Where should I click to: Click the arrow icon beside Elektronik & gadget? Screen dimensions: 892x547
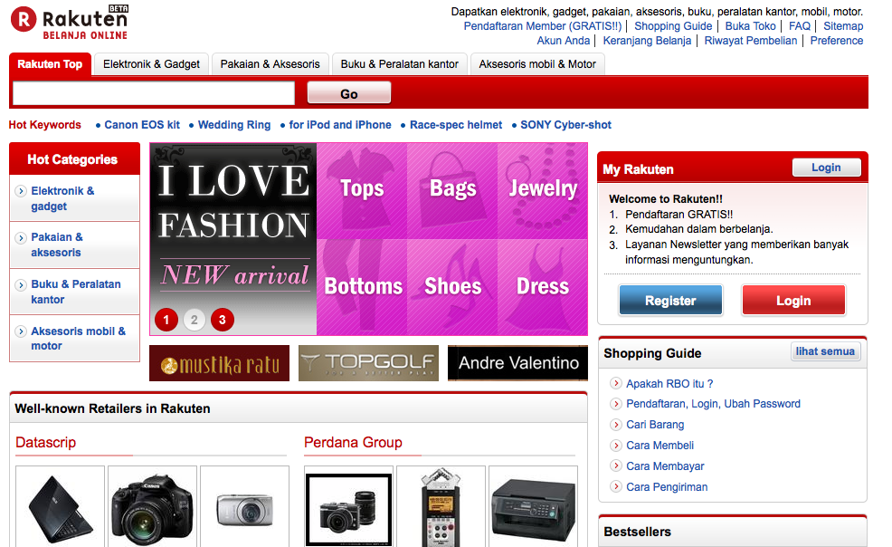[x=21, y=191]
